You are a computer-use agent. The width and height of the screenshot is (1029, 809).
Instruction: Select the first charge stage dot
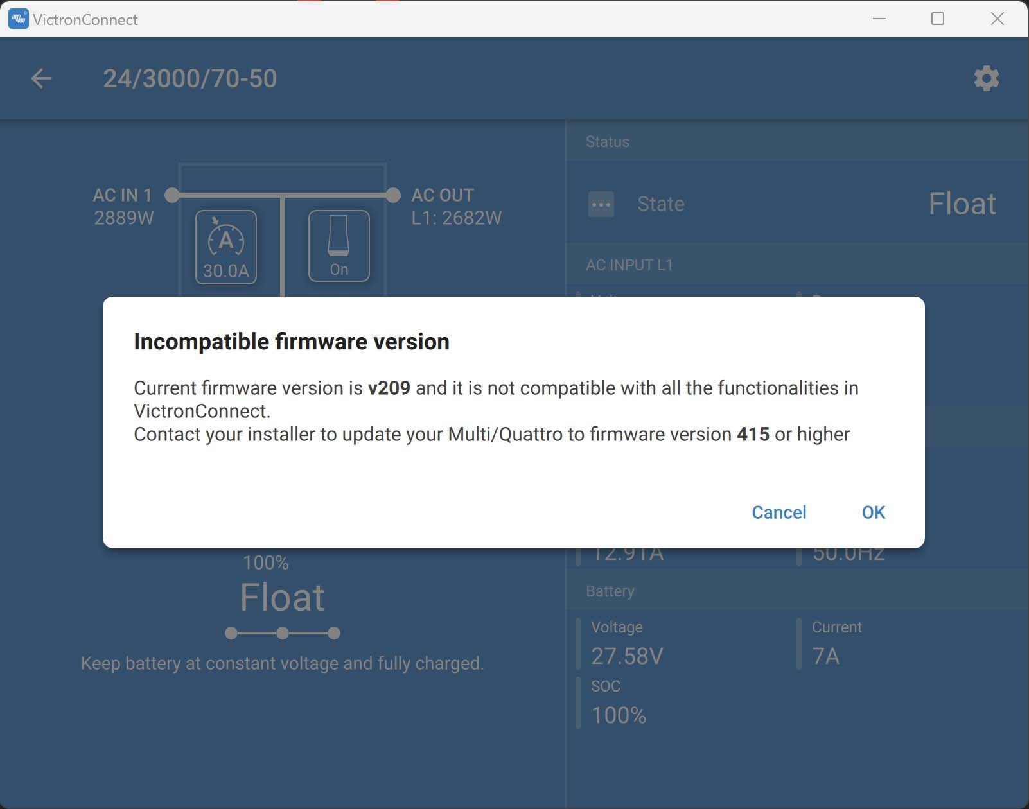[x=231, y=633]
